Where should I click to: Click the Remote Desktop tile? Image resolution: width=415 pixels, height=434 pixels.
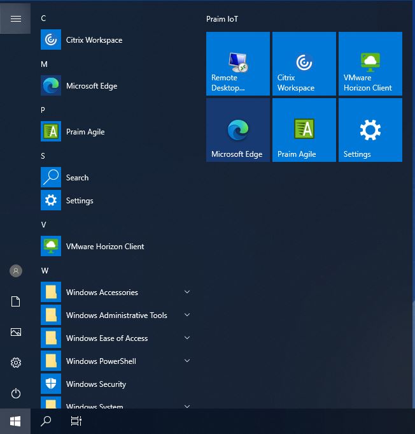point(238,64)
